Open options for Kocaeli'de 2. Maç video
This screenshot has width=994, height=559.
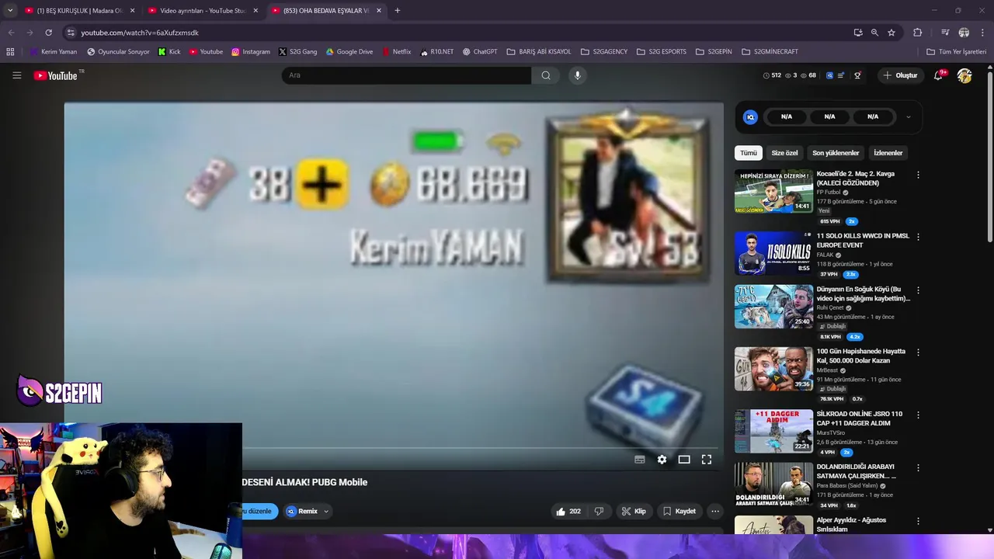pyautogui.click(x=918, y=175)
